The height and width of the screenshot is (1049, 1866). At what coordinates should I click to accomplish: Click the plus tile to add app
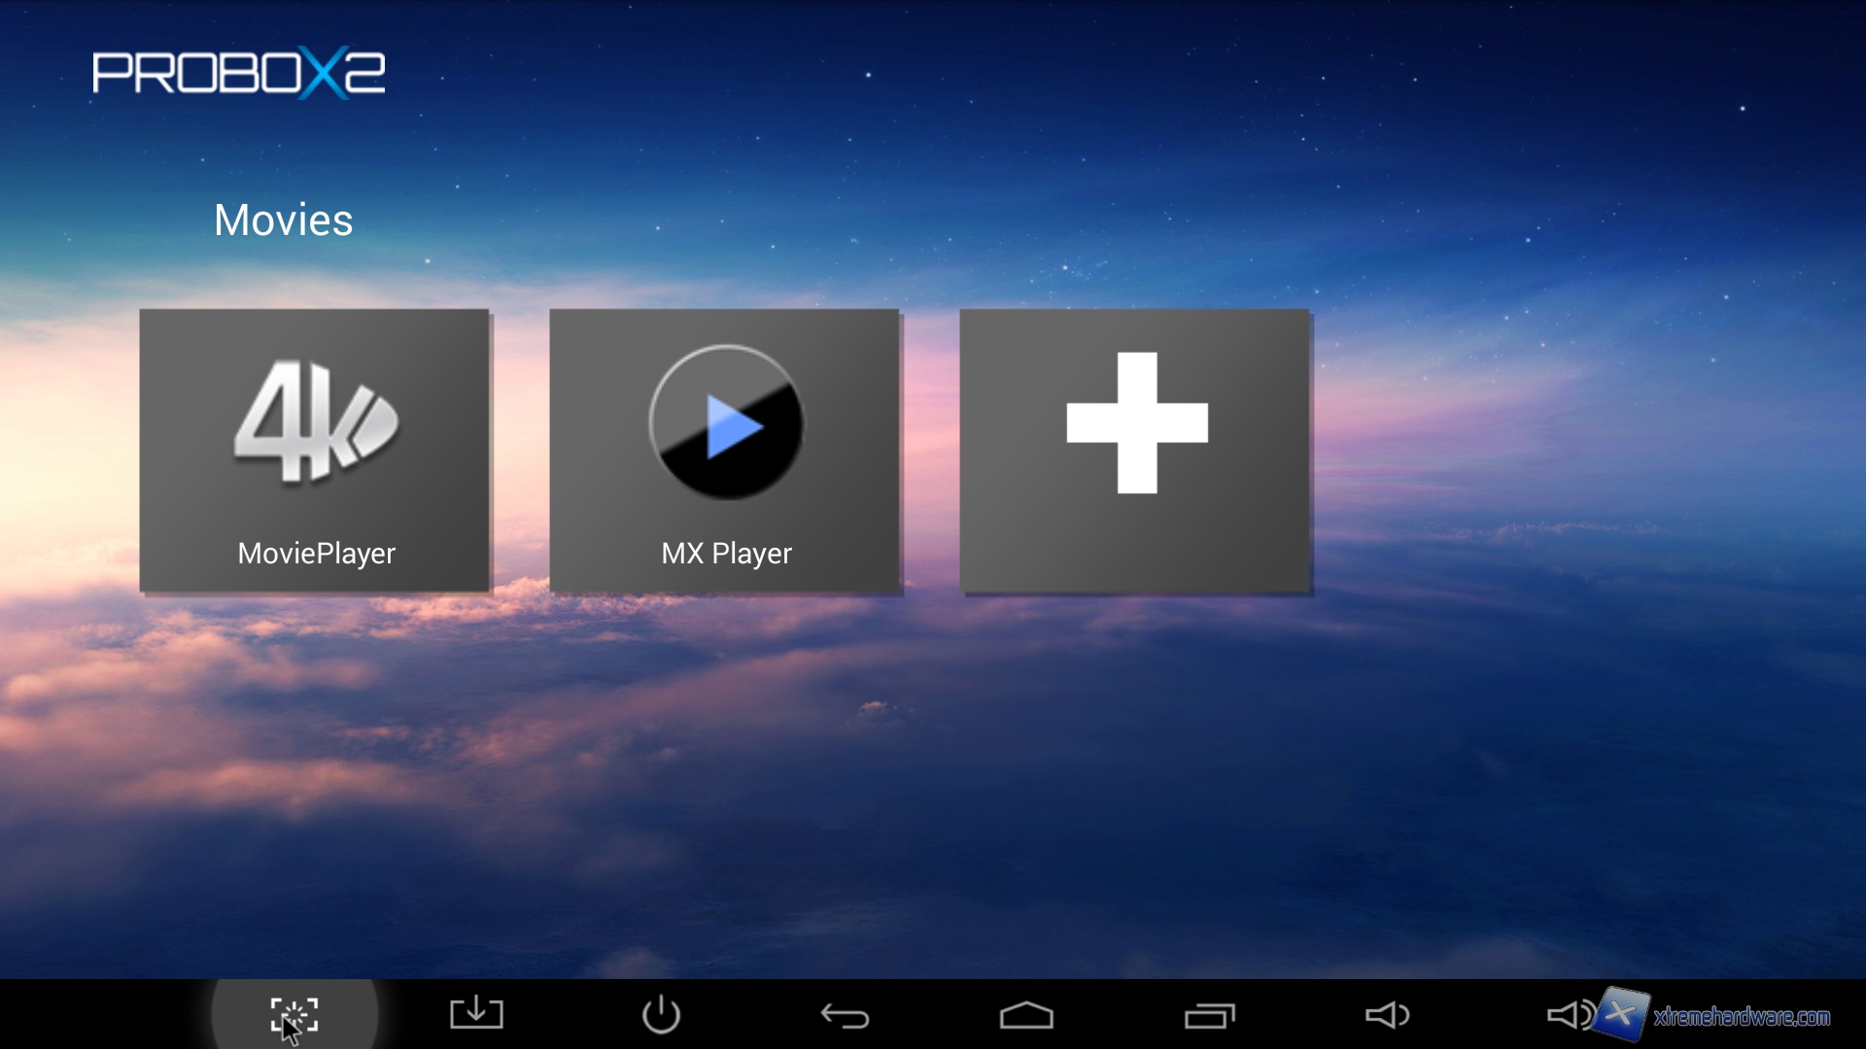point(1135,450)
